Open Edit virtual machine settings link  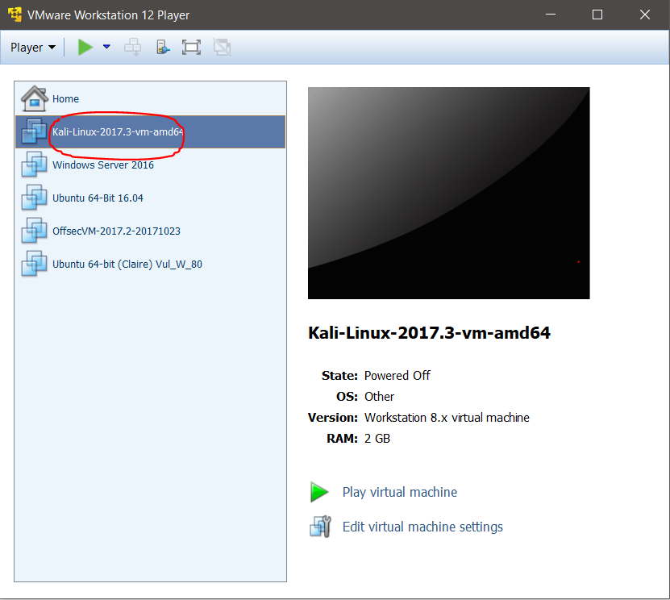pos(422,527)
